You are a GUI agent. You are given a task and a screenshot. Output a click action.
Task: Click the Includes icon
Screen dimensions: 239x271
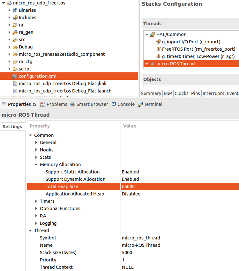pyautogui.click(x=15, y=18)
